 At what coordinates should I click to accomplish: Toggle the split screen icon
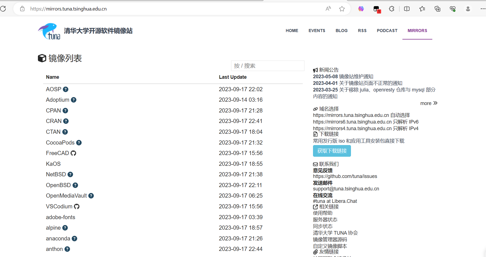tap(407, 9)
